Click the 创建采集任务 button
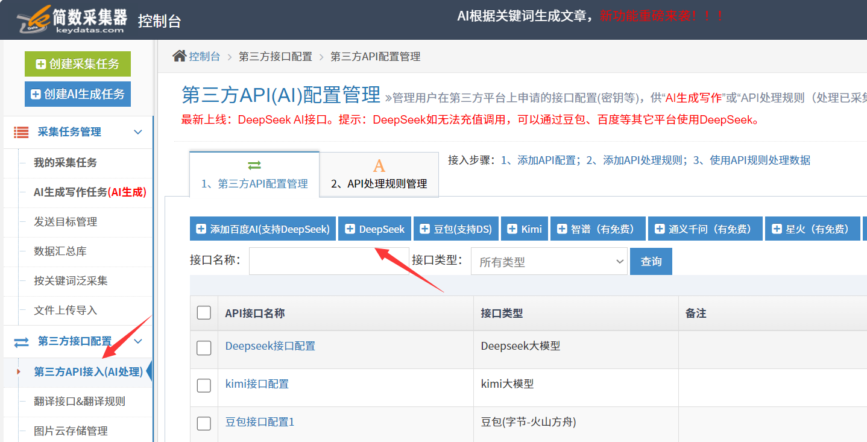Image resolution: width=867 pixels, height=442 pixels. click(78, 64)
